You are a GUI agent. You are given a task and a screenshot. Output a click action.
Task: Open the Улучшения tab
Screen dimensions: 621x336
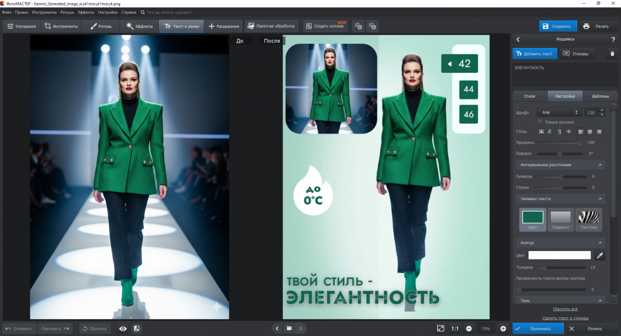tap(21, 26)
